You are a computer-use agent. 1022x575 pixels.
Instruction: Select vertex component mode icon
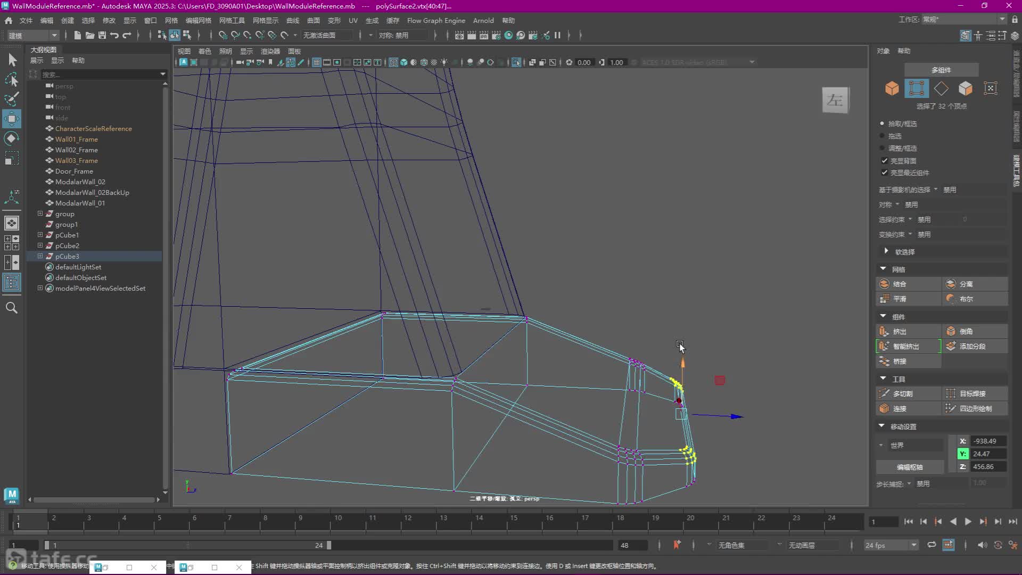click(x=916, y=88)
